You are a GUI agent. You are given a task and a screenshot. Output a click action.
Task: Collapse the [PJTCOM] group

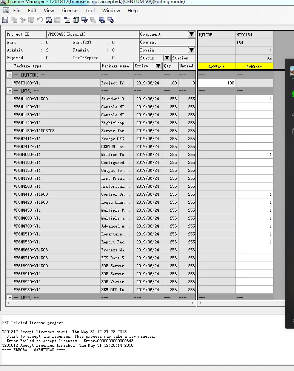(x=9, y=75)
